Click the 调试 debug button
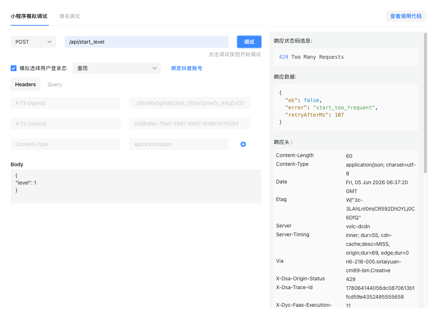428x317 pixels. (249, 42)
